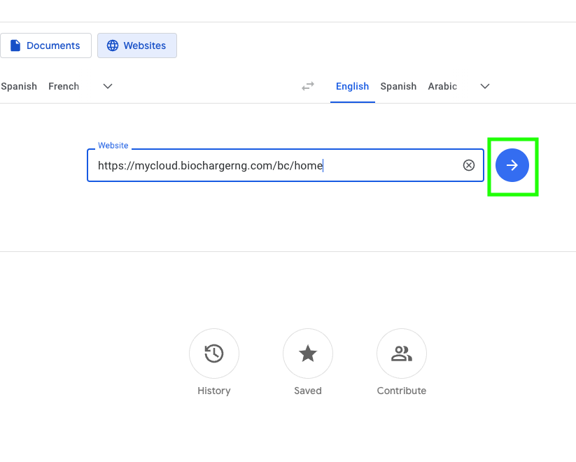Open Contribute via the people icon
Image resolution: width=576 pixels, height=462 pixels.
click(402, 354)
